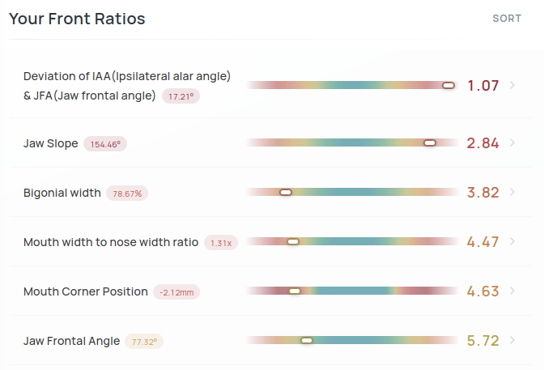Select the Mouth Corner Position label

point(85,291)
